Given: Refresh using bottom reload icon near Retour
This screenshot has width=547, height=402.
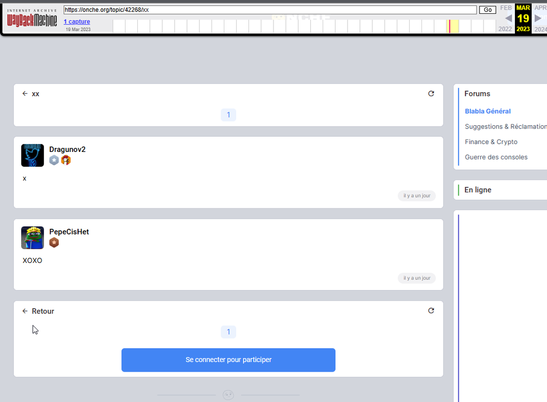Looking at the screenshot, I should (431, 311).
